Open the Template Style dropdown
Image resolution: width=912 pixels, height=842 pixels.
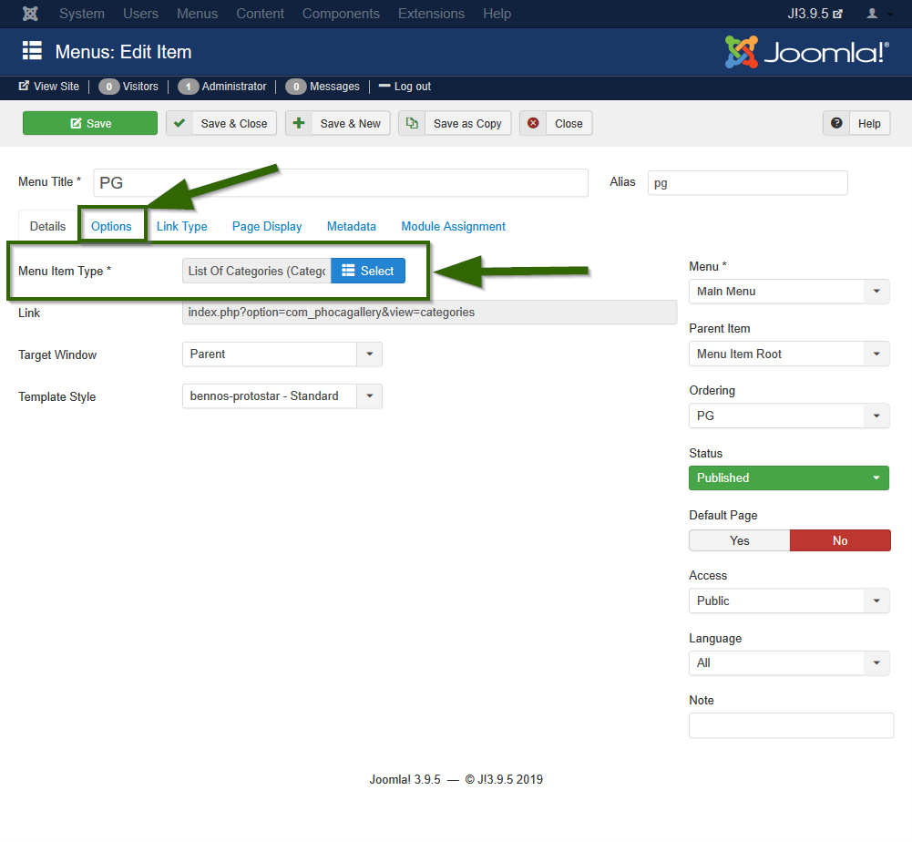[282, 396]
